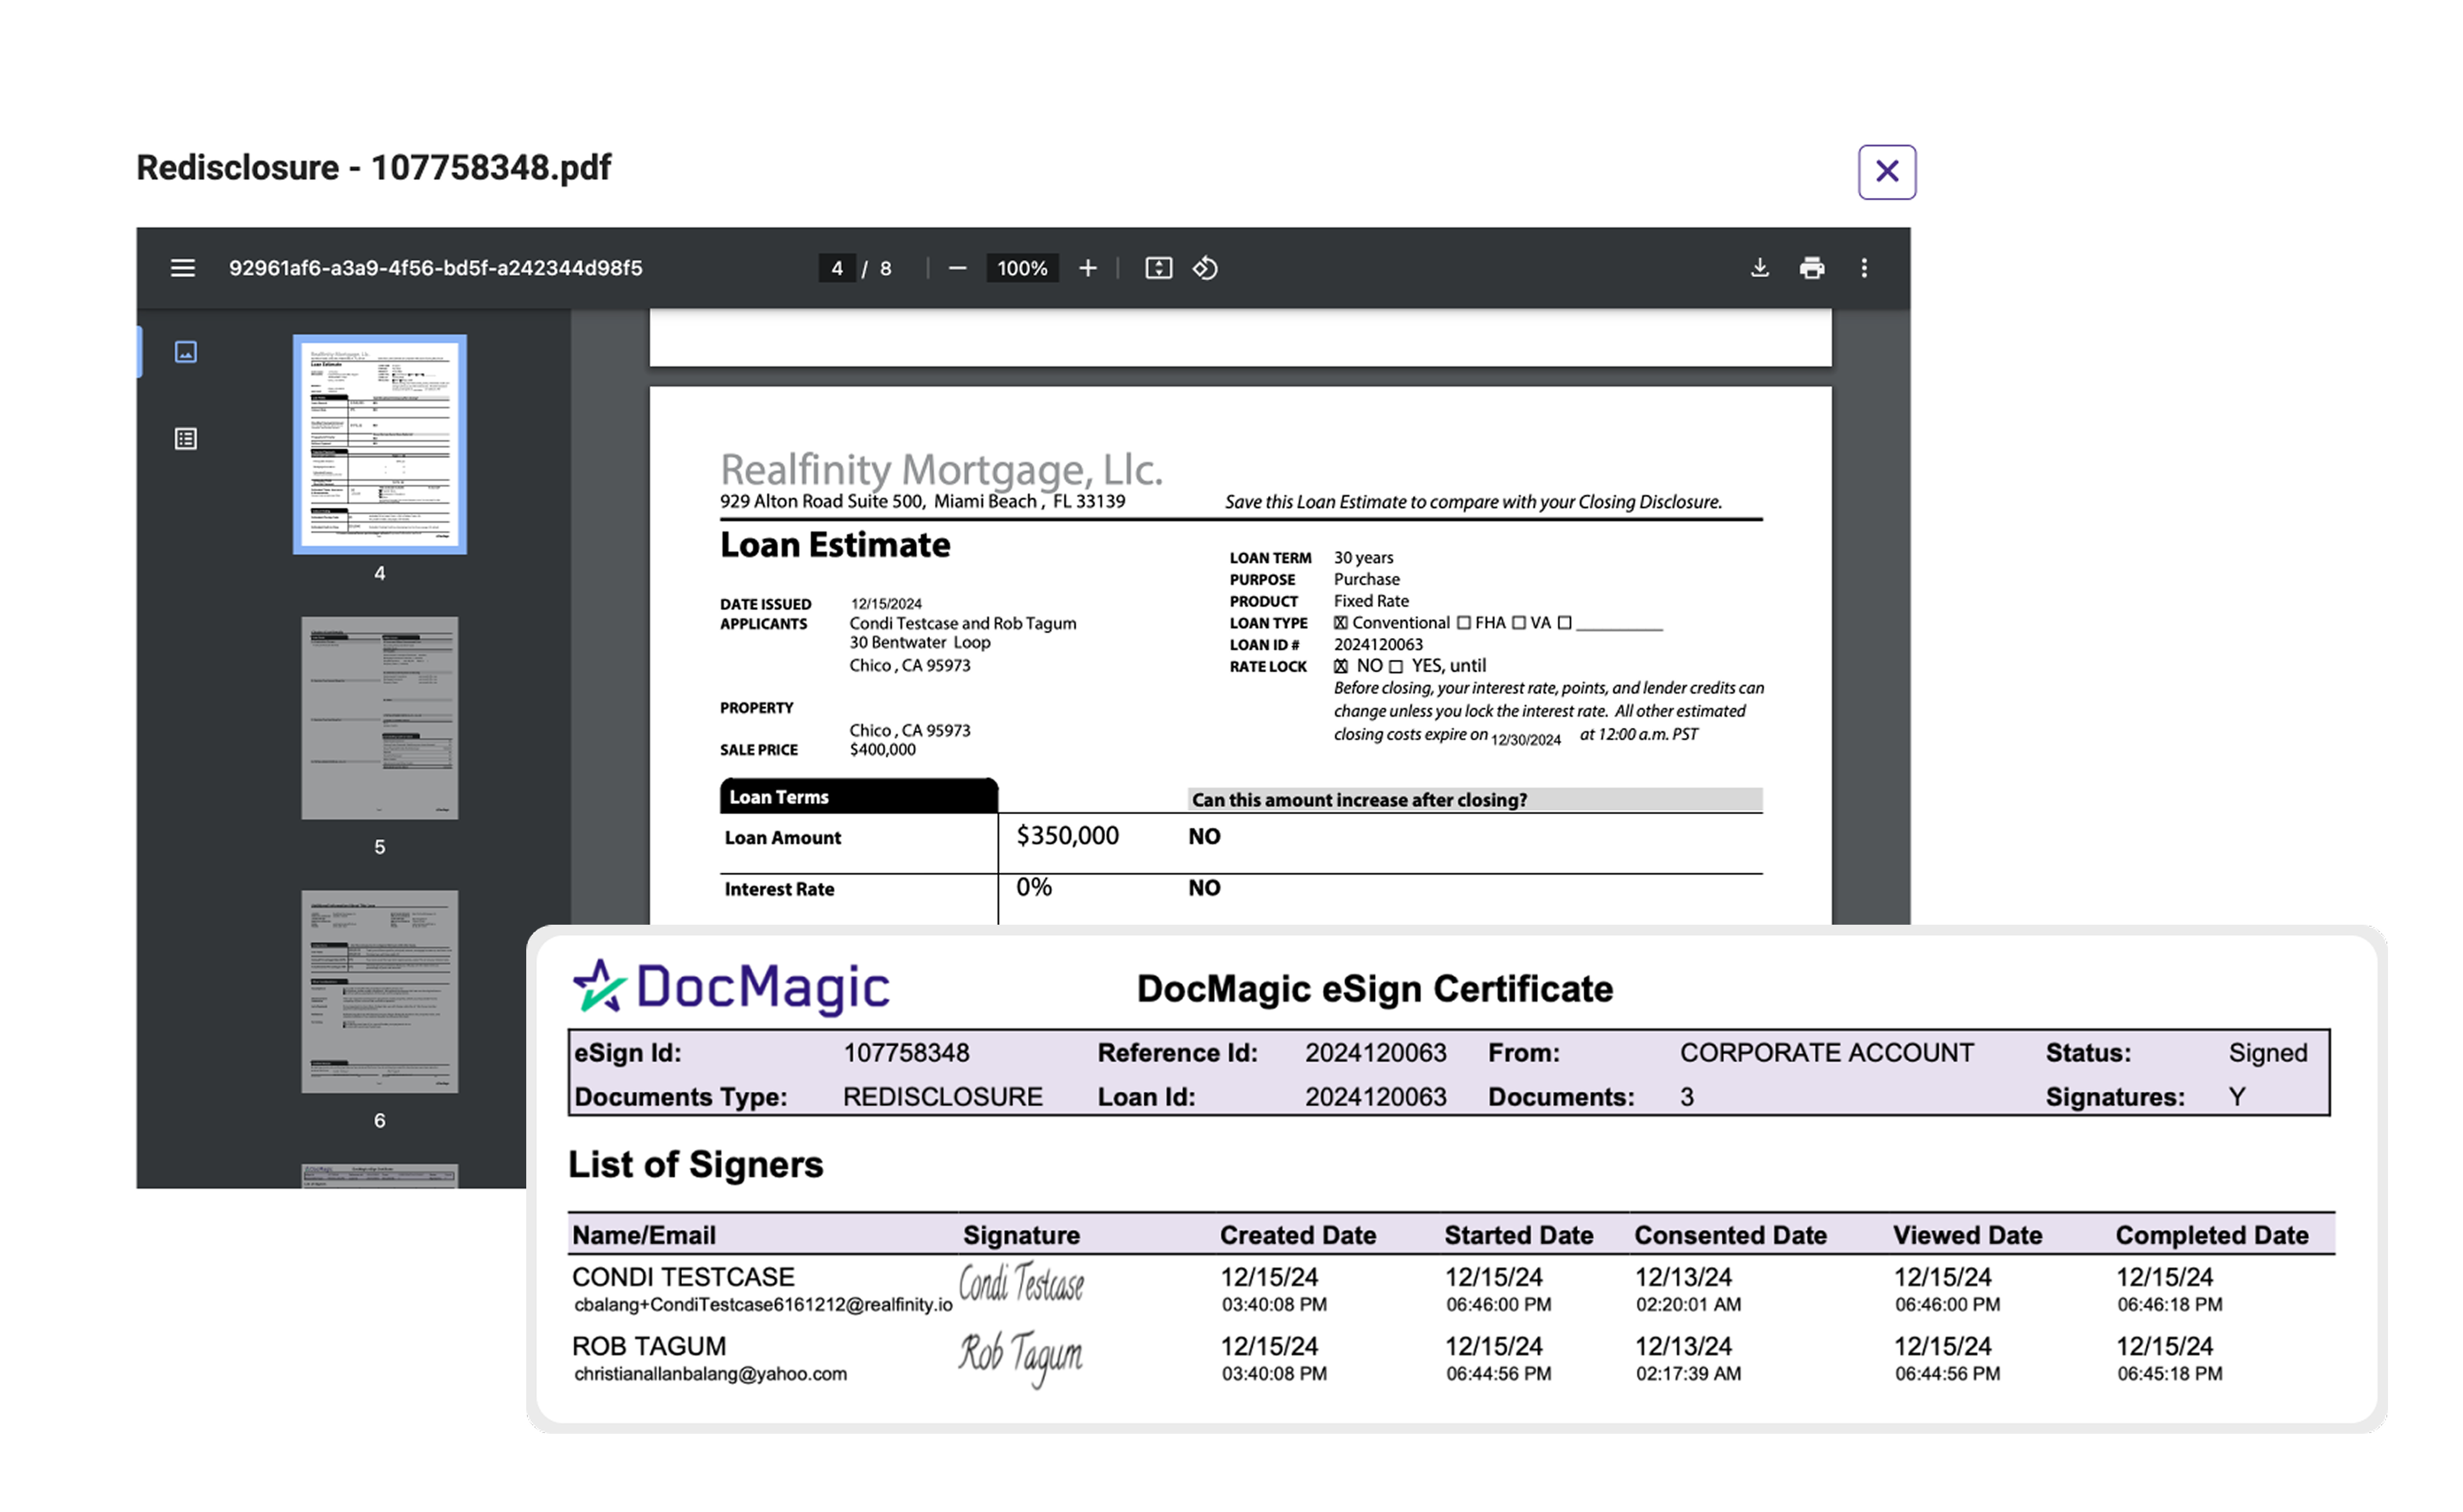This screenshot has height=1512, width=2463.
Task: Click the fit to page icon
Action: [x=1158, y=268]
